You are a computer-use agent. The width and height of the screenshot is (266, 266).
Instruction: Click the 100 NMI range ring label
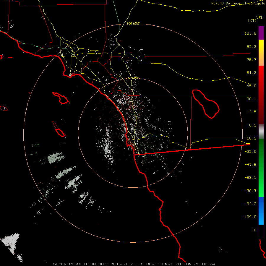point(133,23)
